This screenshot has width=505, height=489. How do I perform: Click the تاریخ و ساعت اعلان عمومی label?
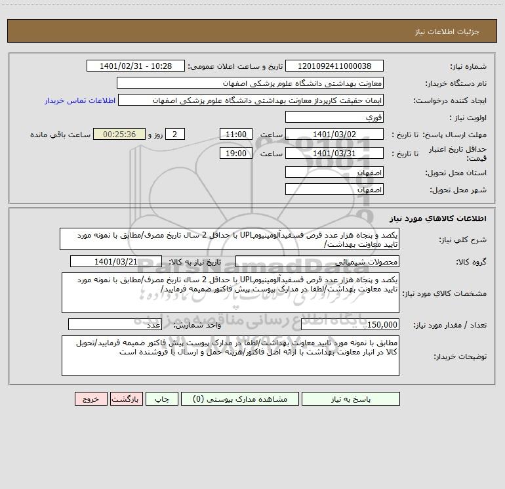coord(235,66)
